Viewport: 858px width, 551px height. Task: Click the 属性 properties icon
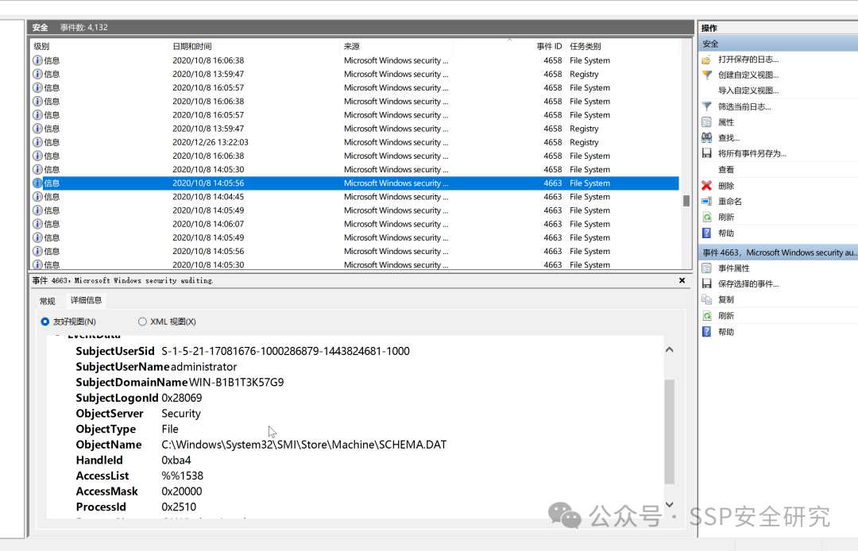(706, 122)
